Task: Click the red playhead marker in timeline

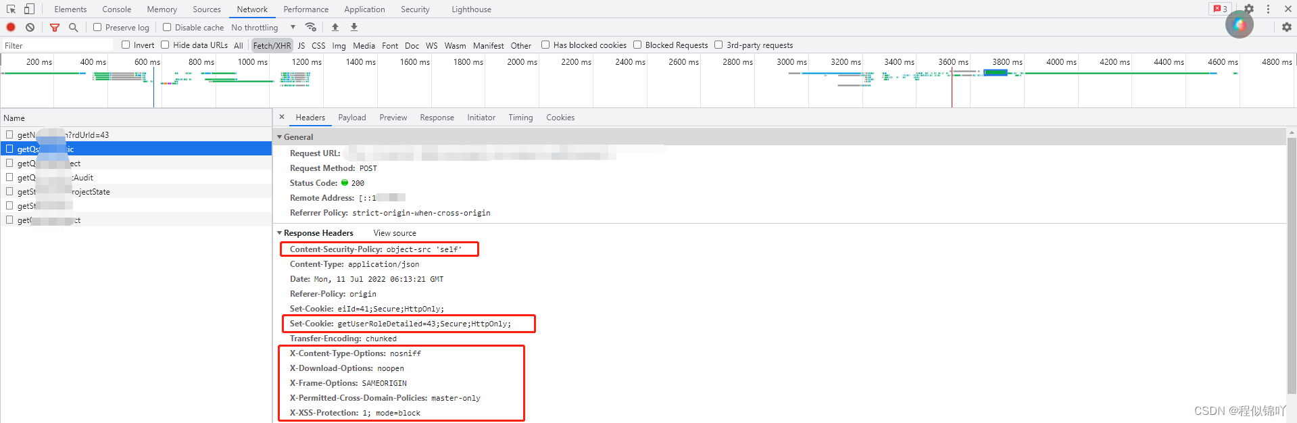Action: pyautogui.click(x=952, y=86)
